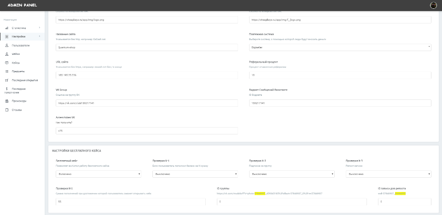Click the Настройки sidebar icon
The image size is (442, 215).
(x=7, y=36)
